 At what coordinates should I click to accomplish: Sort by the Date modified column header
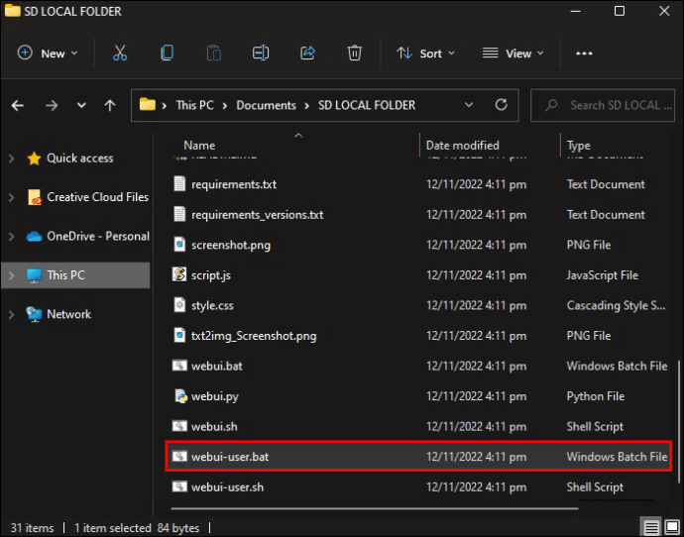[462, 146]
